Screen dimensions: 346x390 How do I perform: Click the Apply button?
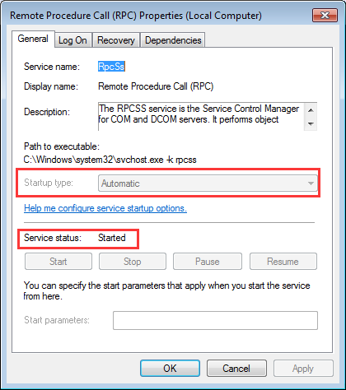click(x=303, y=369)
